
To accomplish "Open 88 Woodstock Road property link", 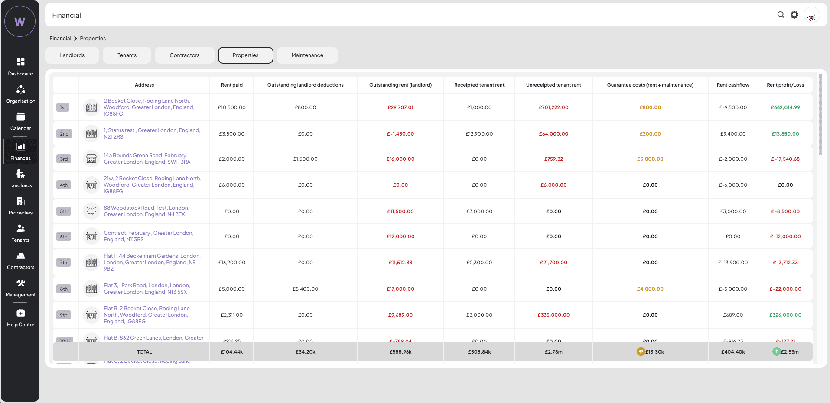I will (146, 208).
